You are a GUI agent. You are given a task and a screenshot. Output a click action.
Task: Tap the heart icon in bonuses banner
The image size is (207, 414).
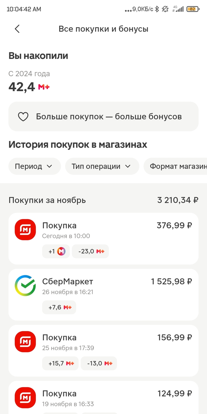23,117
